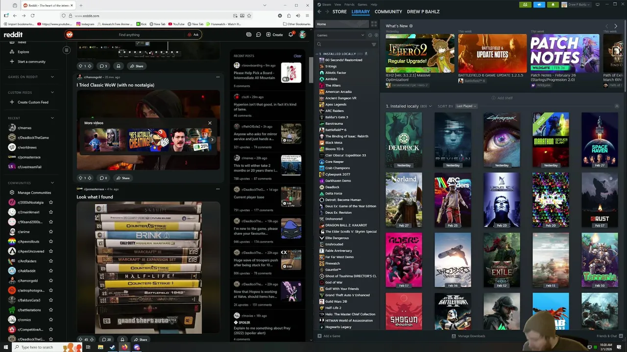The width and height of the screenshot is (627, 352).
Task: Click Windows Start button
Action: click(5, 347)
